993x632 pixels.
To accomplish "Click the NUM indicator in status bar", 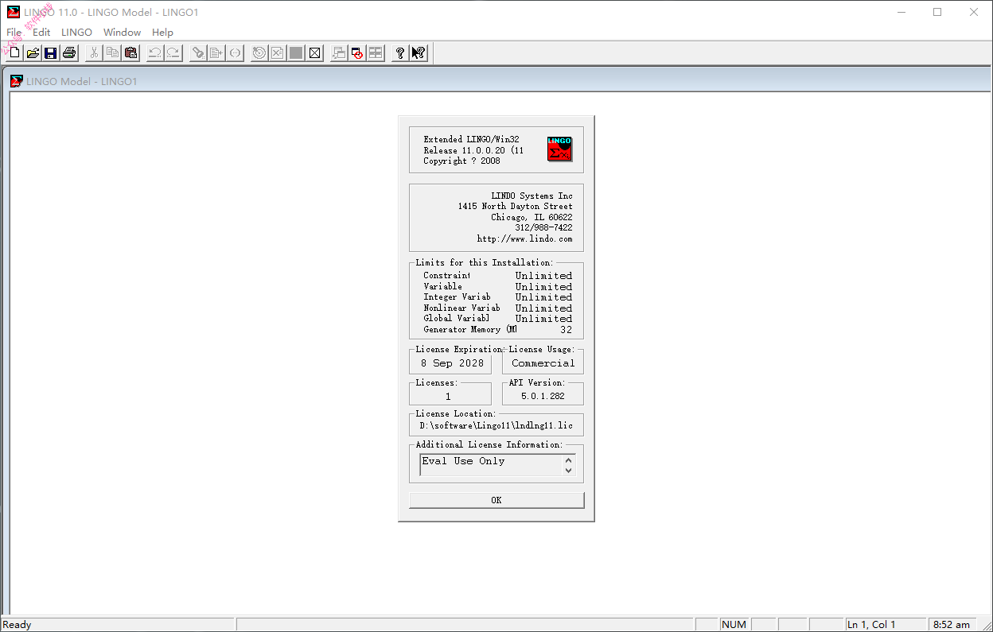I will coord(734,625).
